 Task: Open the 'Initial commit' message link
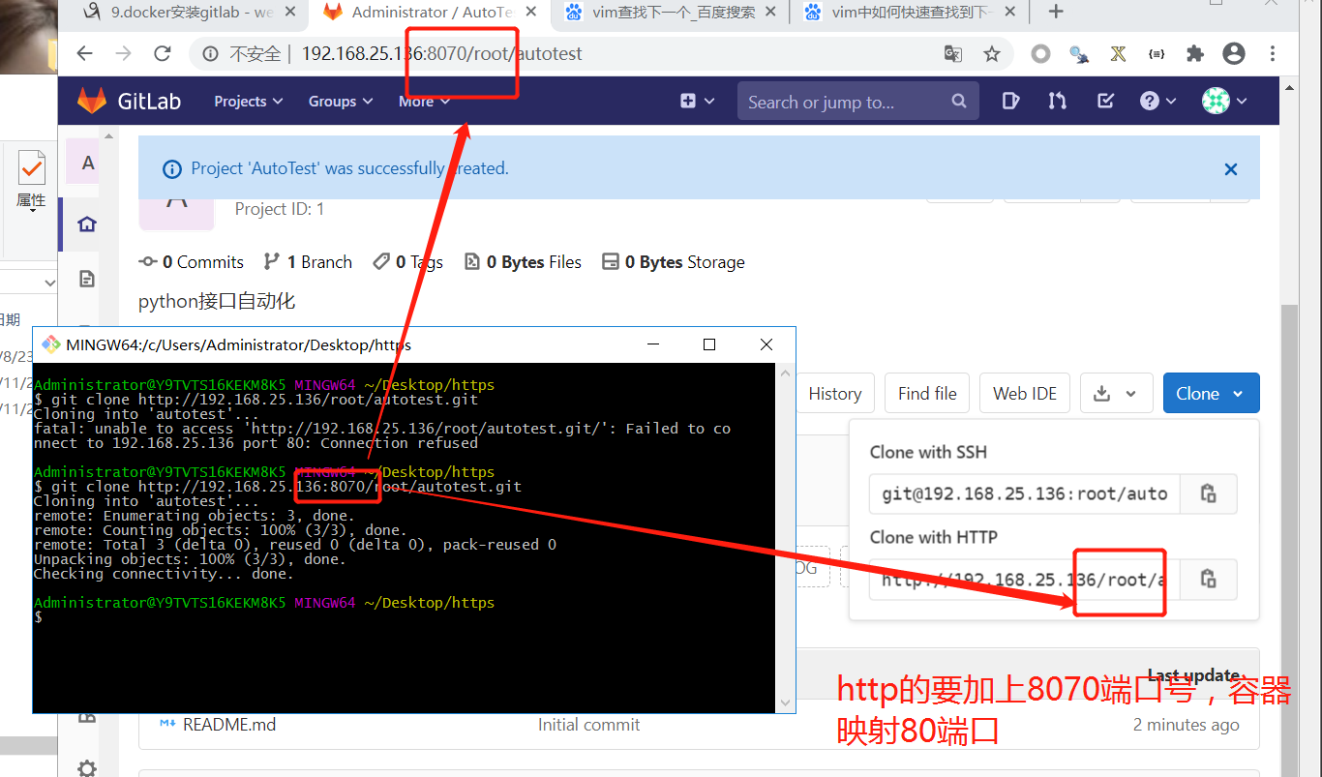pyautogui.click(x=588, y=724)
